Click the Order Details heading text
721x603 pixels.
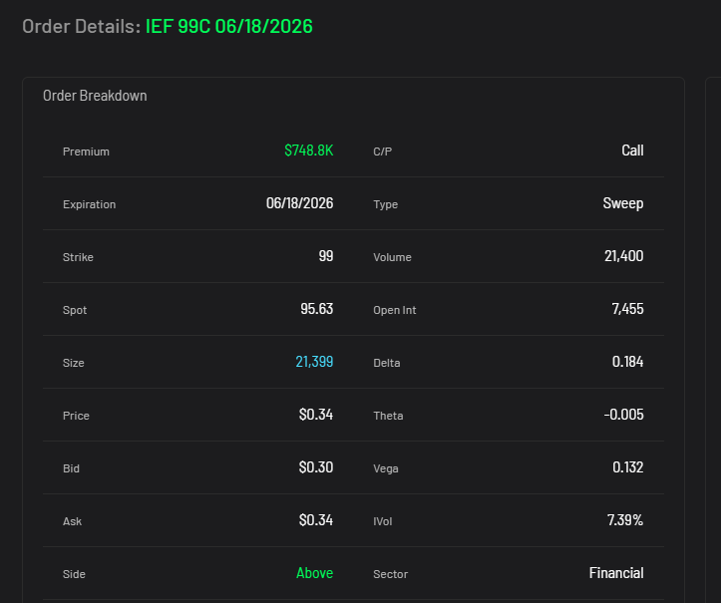point(82,26)
